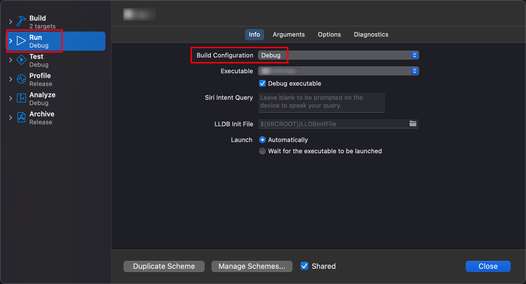This screenshot has width=526, height=284.
Task: Select Wait for the executable to be launched
Action: coord(262,151)
